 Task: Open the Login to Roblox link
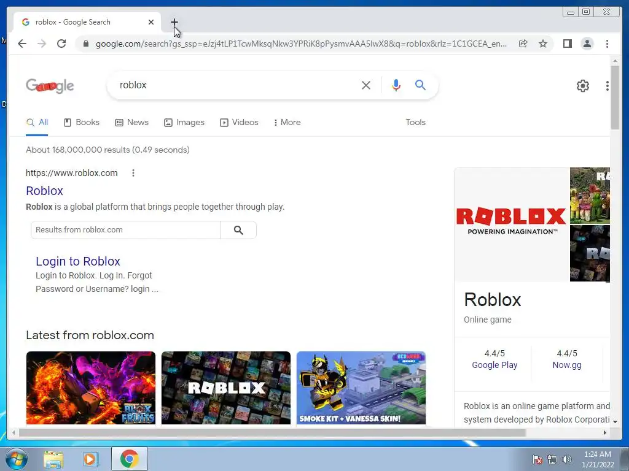78,261
